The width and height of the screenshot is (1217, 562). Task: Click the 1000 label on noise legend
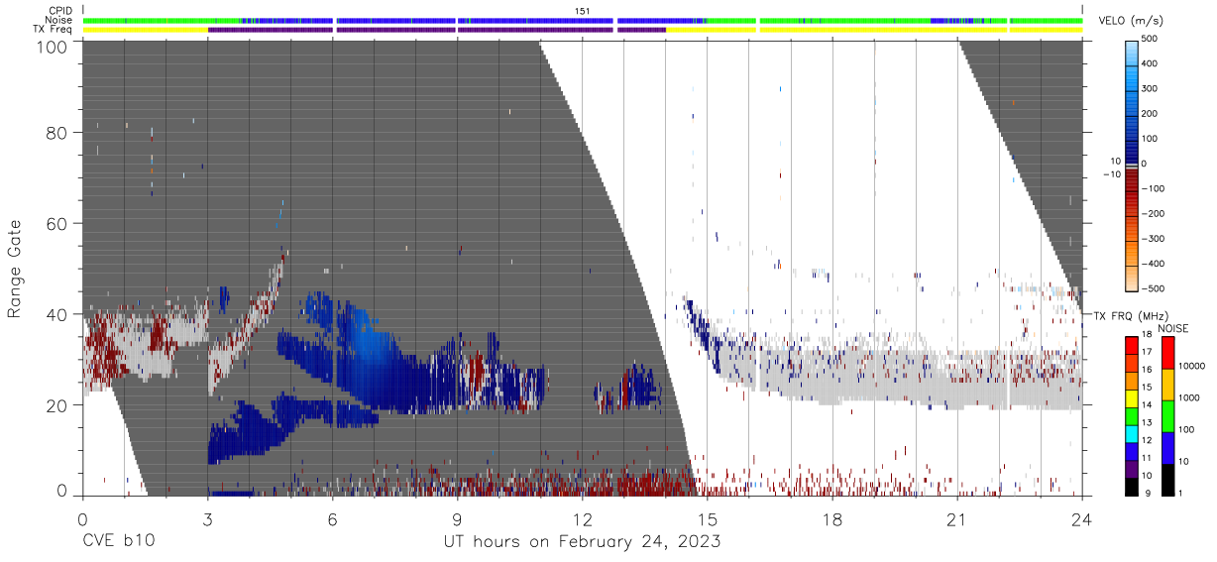pyautogui.click(x=1189, y=396)
